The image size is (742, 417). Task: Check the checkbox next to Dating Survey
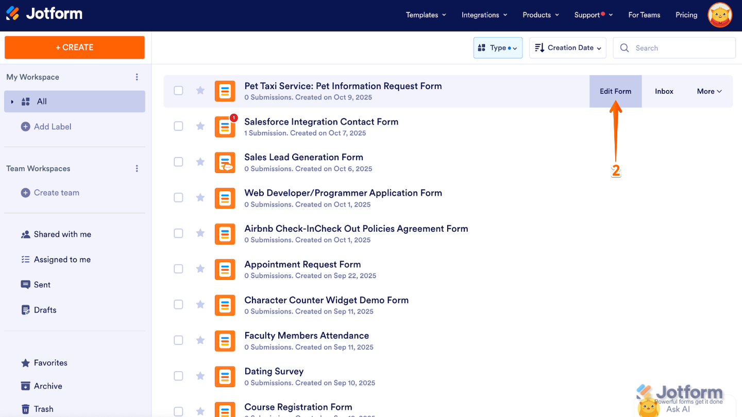point(178,376)
